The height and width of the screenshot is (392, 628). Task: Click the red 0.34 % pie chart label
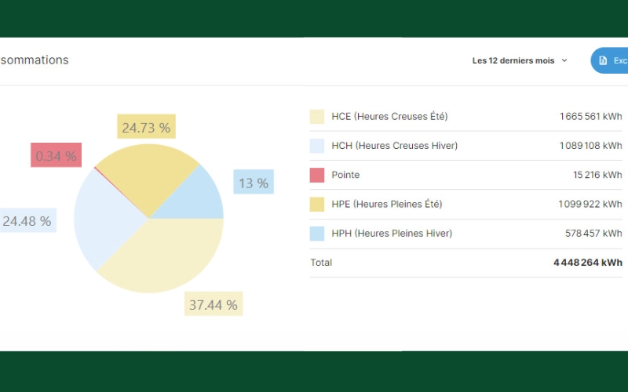(x=56, y=156)
